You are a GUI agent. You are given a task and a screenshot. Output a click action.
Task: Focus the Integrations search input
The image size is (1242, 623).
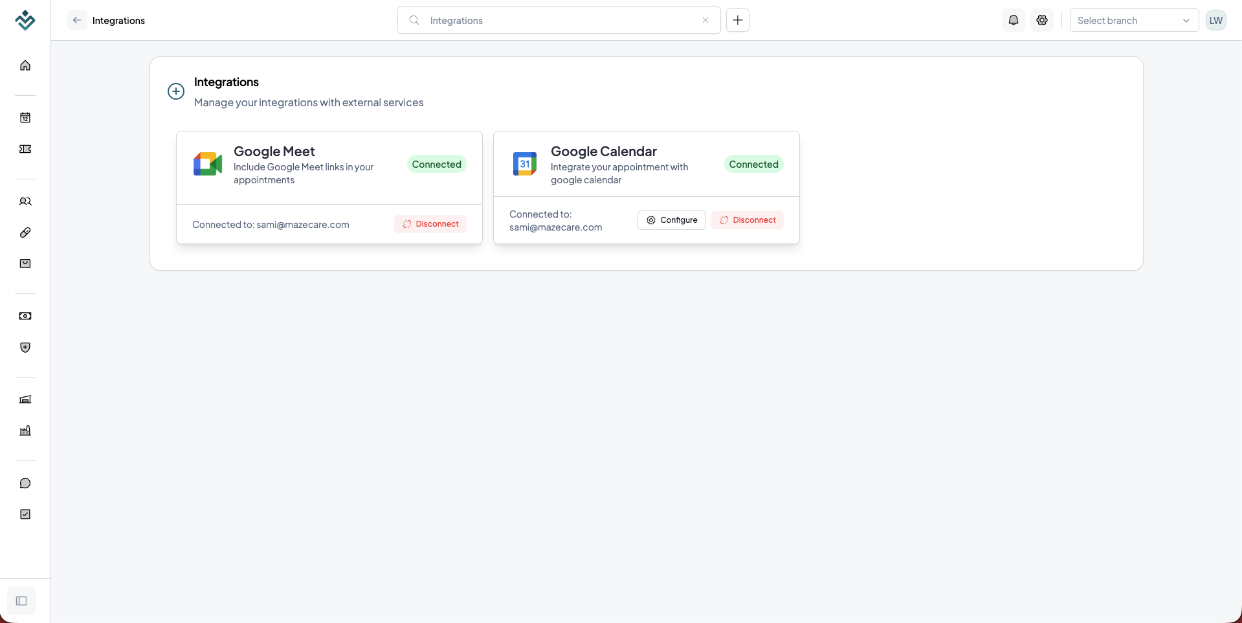[x=559, y=20]
